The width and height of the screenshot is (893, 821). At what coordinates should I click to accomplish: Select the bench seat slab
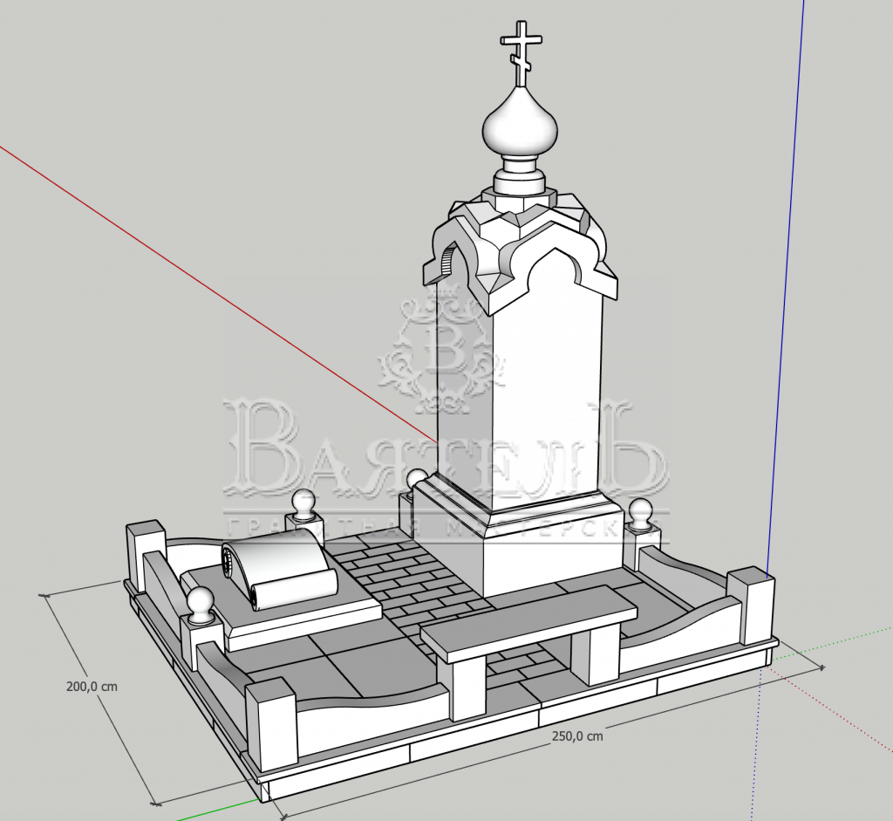(528, 621)
